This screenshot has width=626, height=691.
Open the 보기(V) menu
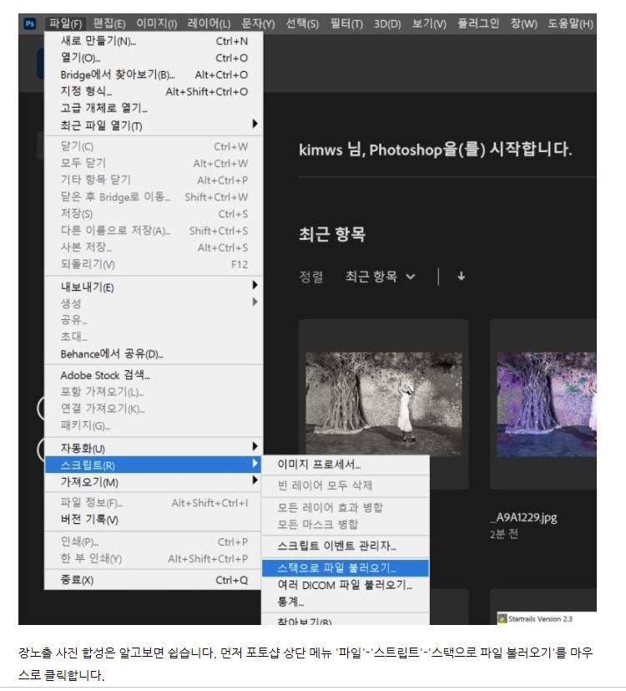click(429, 23)
